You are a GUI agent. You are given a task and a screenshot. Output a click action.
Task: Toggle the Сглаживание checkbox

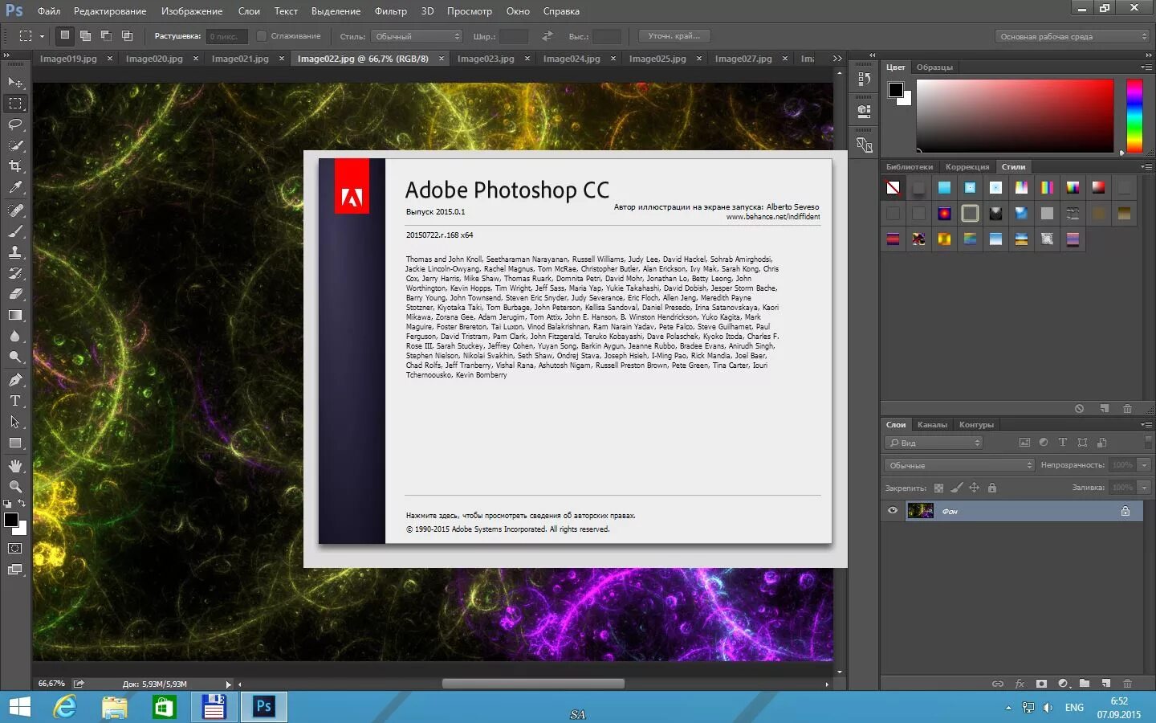pyautogui.click(x=261, y=36)
